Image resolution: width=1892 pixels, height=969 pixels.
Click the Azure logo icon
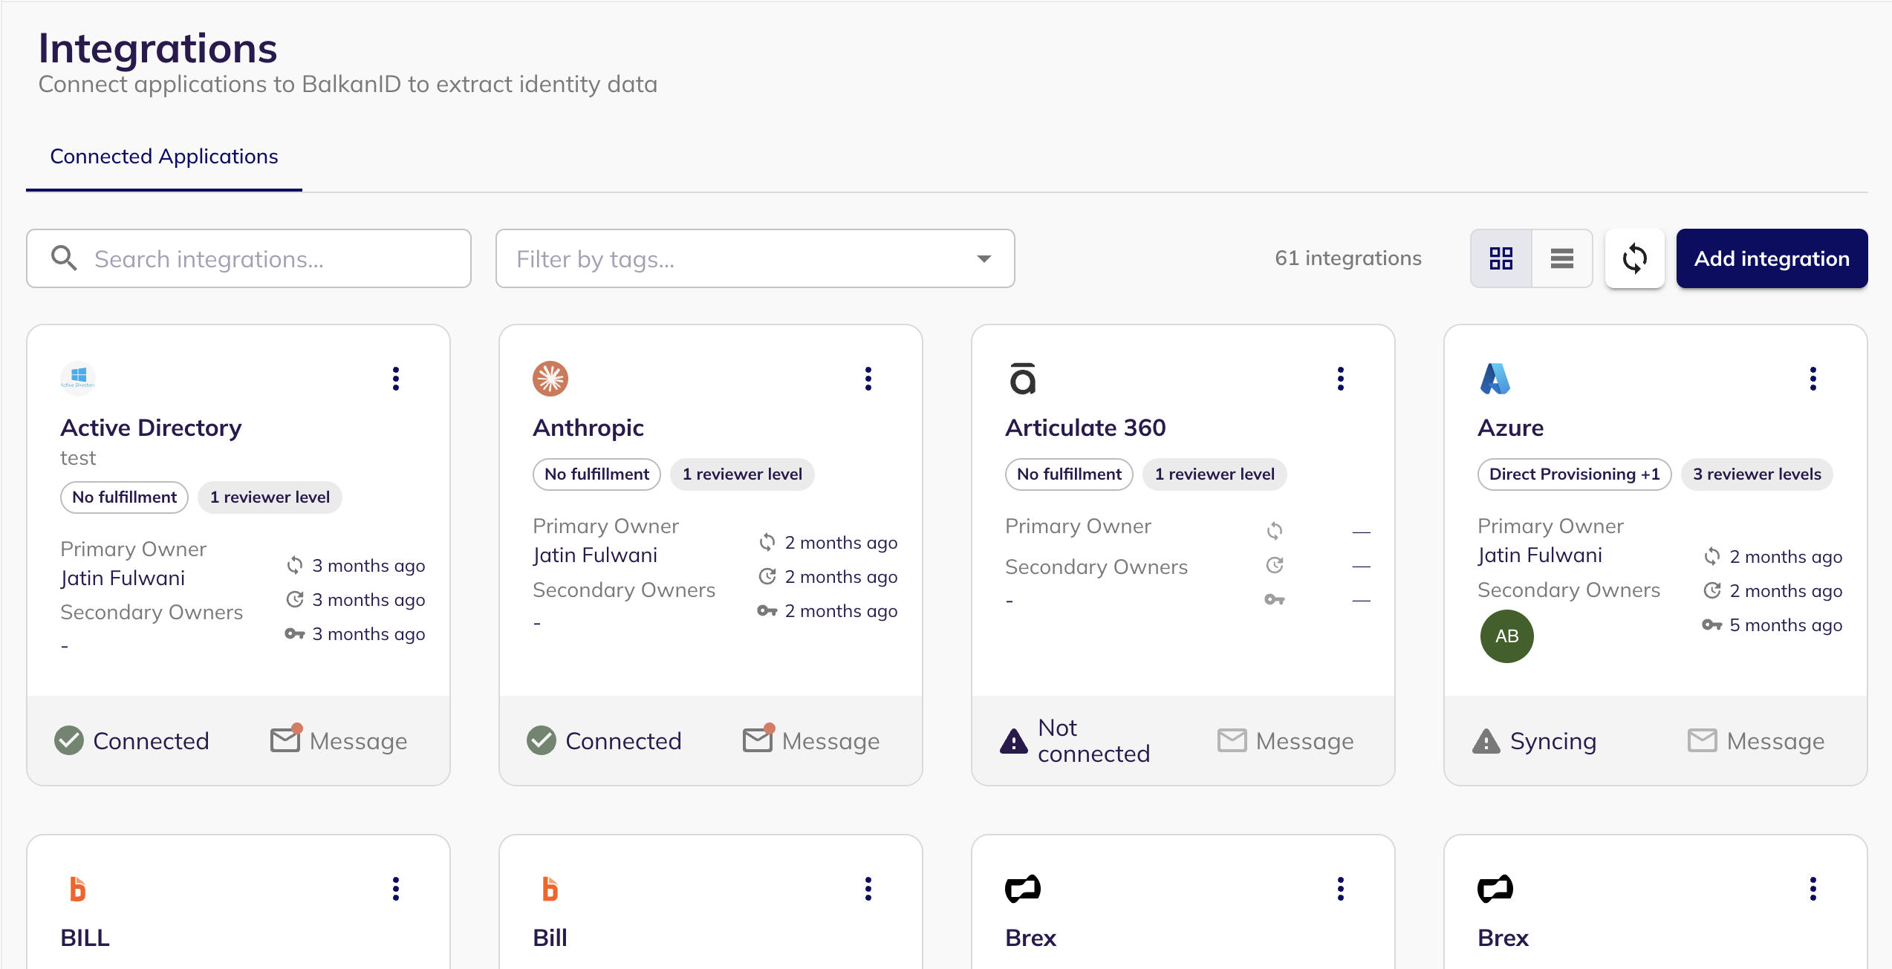1495,379
